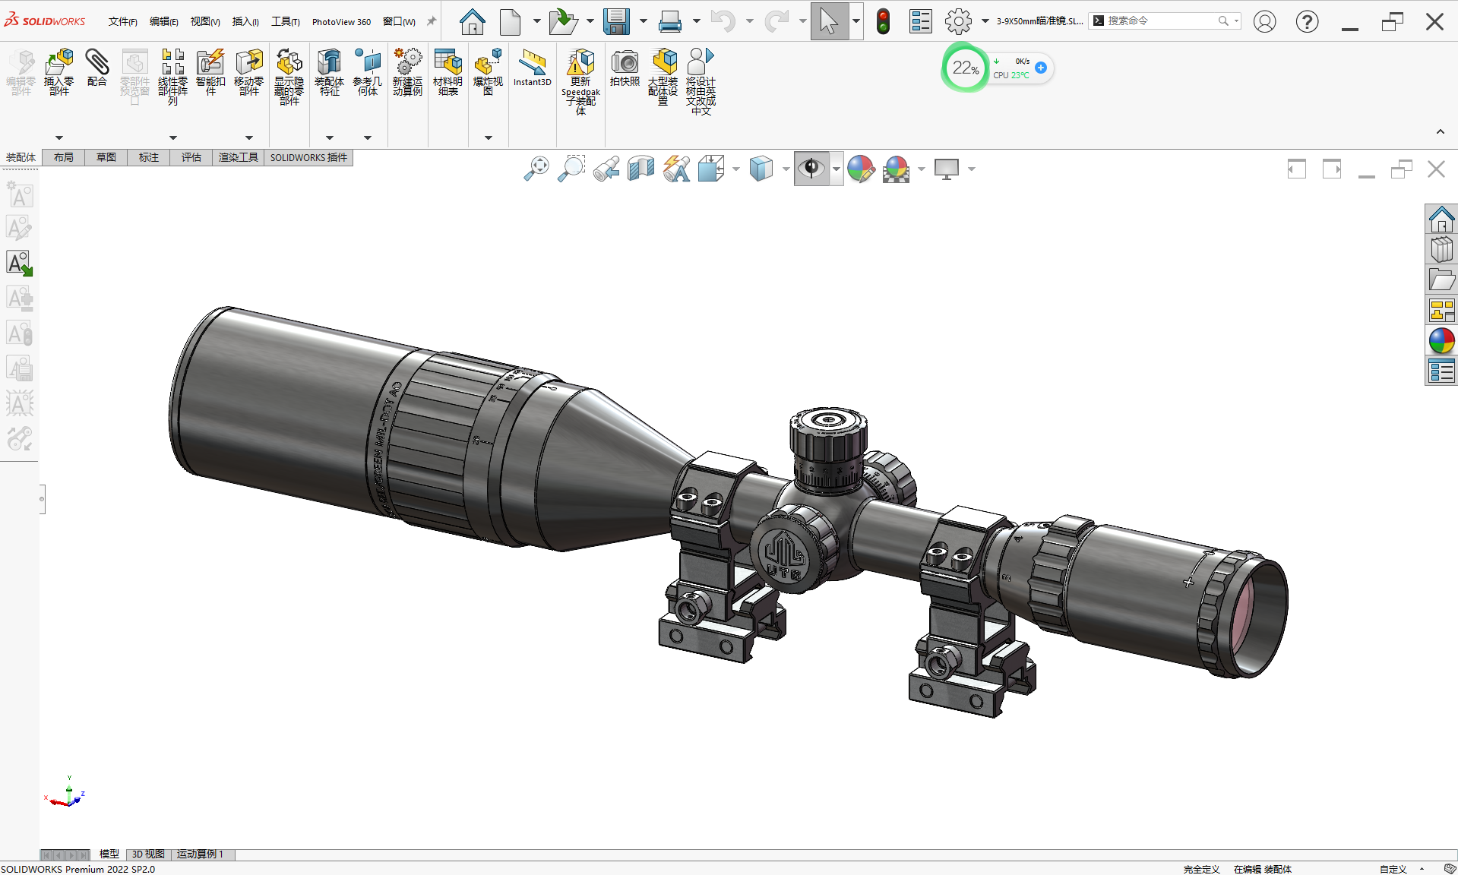This screenshot has height=875, width=1458.
Task: Open the 文件(F) menu
Action: (x=122, y=21)
